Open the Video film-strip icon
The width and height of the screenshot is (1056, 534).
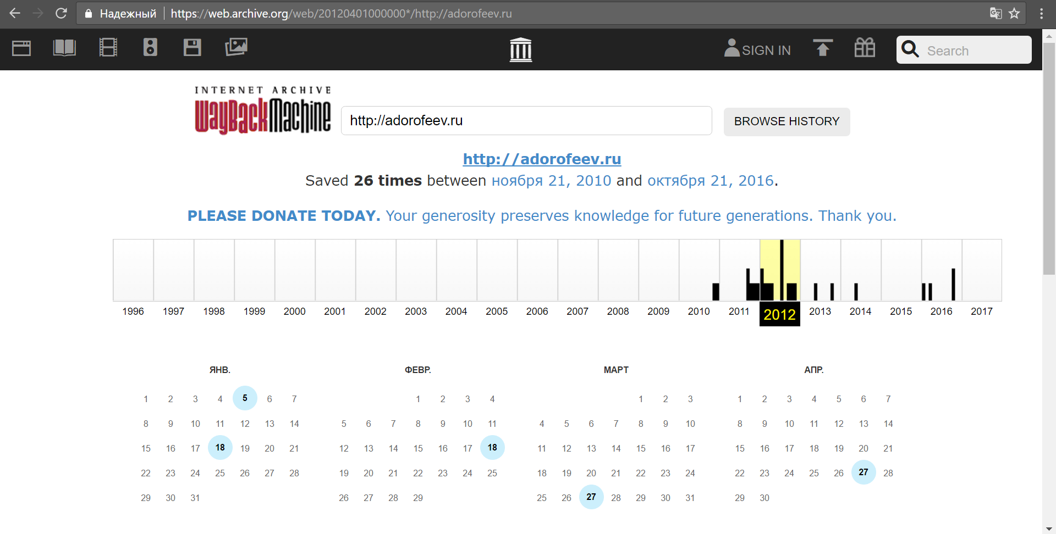pos(108,48)
